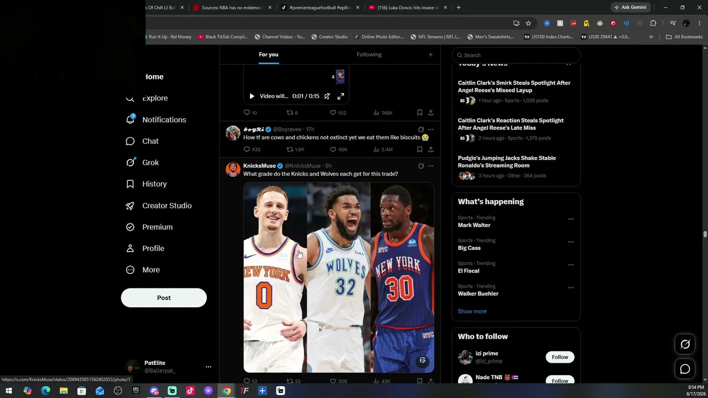Open the Explore page in sidebar

click(x=147, y=98)
